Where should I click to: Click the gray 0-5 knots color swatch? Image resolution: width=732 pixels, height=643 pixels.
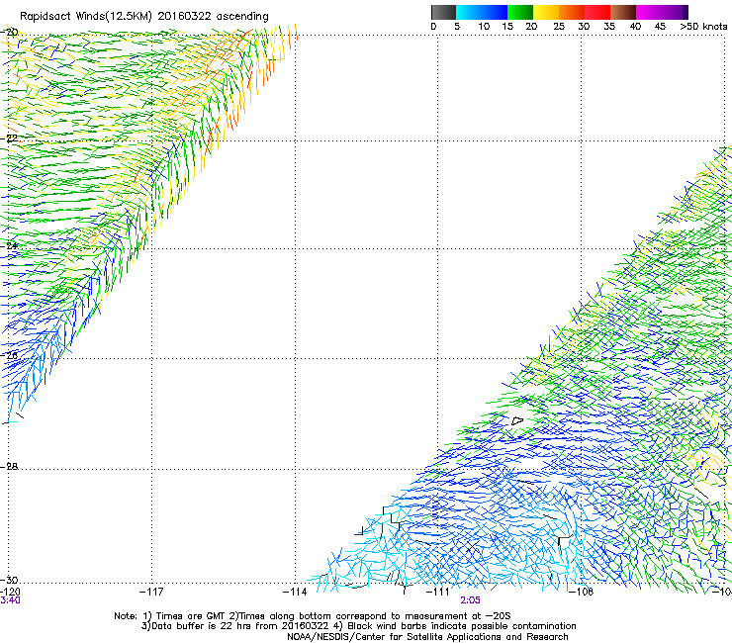443,12
